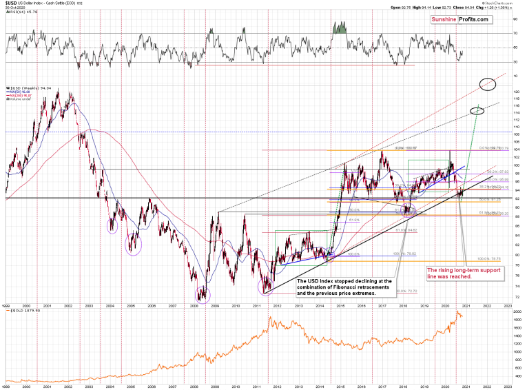Click year 2003 on USD panel time axis

point(89,306)
